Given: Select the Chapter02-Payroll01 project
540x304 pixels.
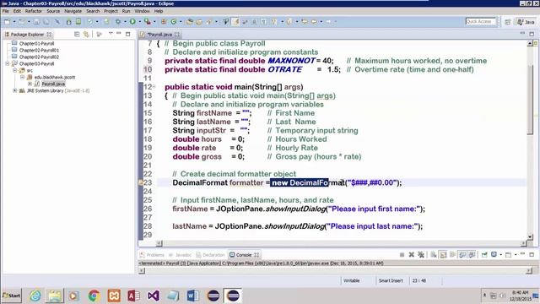Looking at the screenshot, I should (39, 51).
